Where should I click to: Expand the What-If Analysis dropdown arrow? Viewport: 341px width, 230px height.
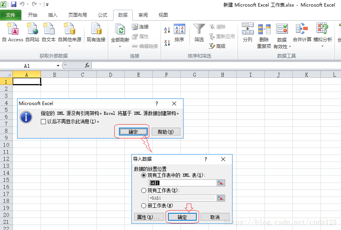tap(322, 46)
